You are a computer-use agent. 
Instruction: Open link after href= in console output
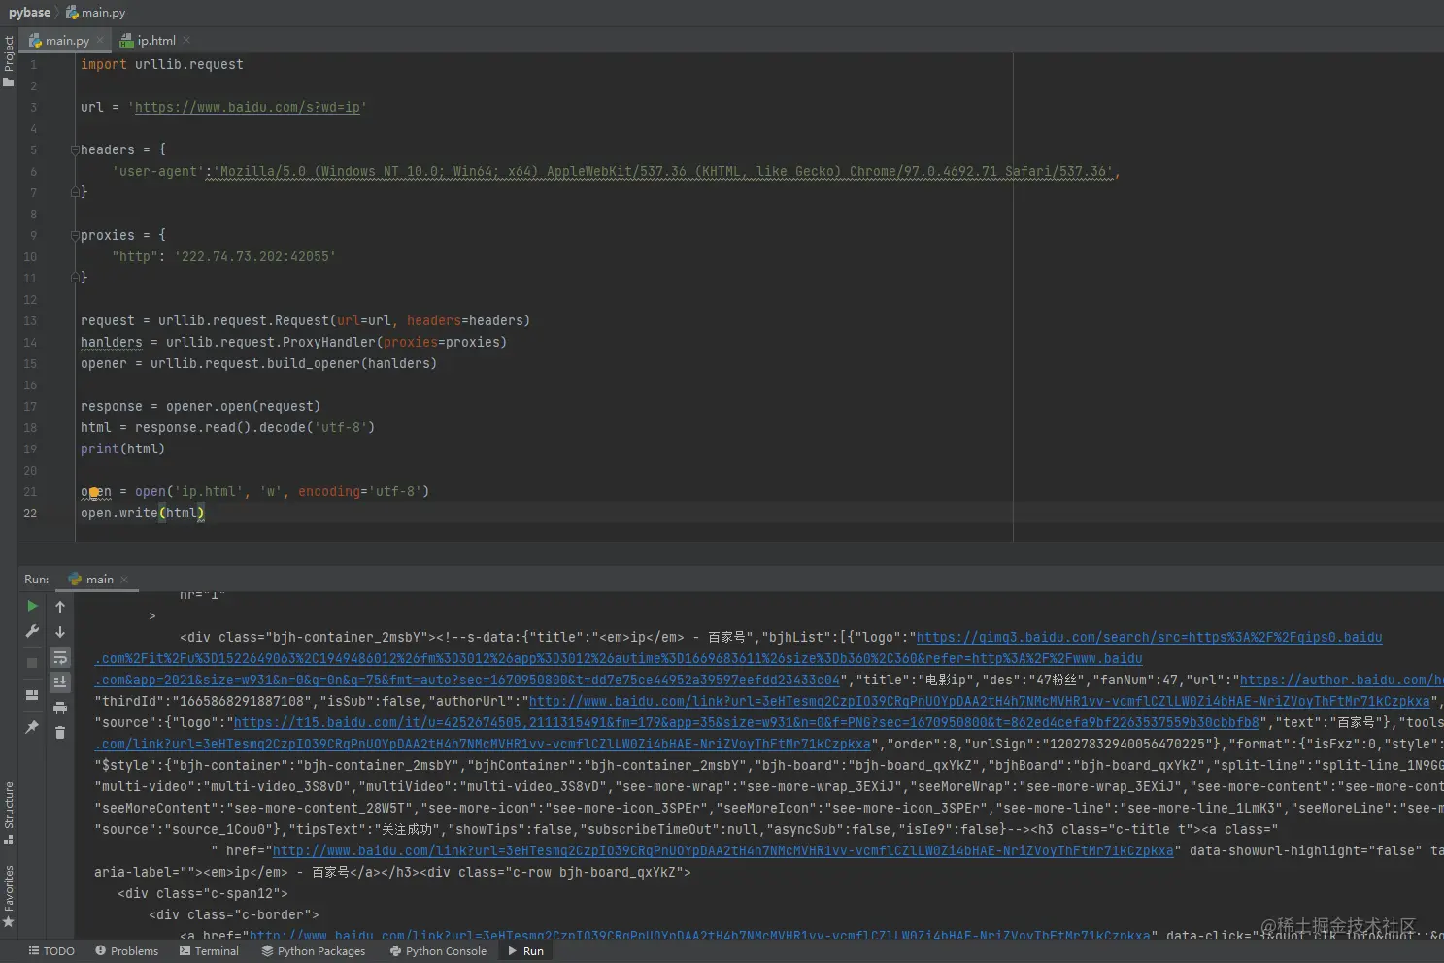(x=722, y=851)
